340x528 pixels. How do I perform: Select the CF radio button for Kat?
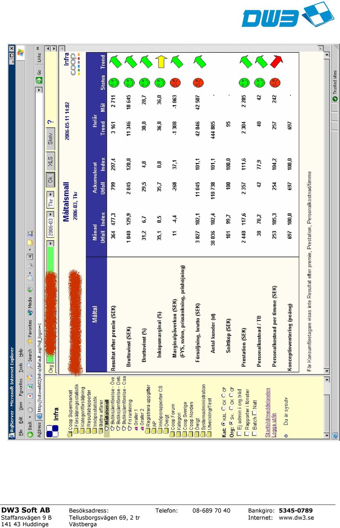pos(224,395)
